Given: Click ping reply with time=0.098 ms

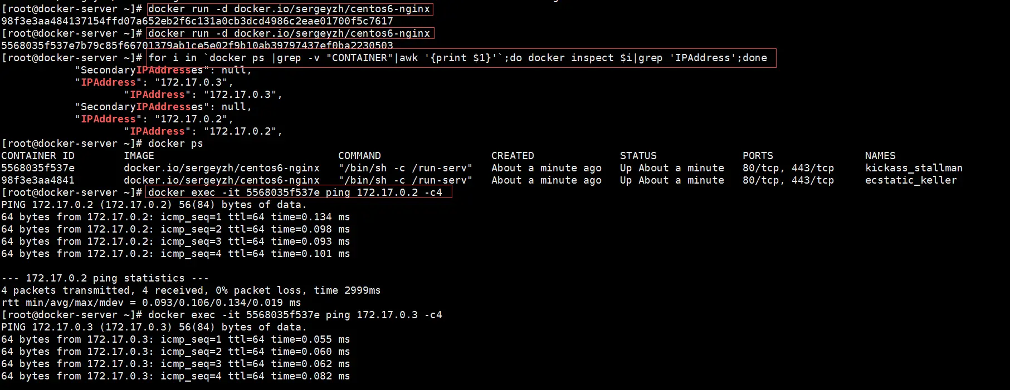Looking at the screenshot, I should click(175, 229).
